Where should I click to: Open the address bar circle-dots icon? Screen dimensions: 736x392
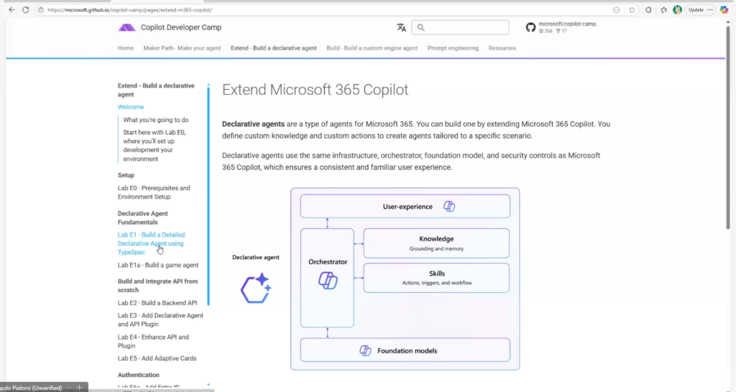pos(616,10)
